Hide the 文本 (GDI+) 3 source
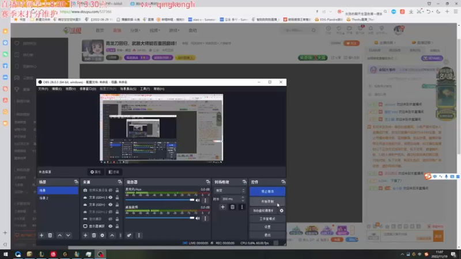This screenshot has width=461, height=259. 110,197
